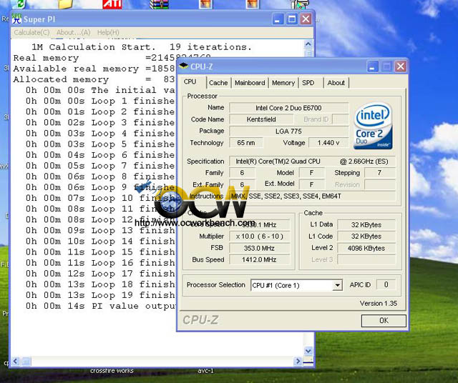
Task: Click the 'crossfire works' desktop label
Action: [x=112, y=371]
